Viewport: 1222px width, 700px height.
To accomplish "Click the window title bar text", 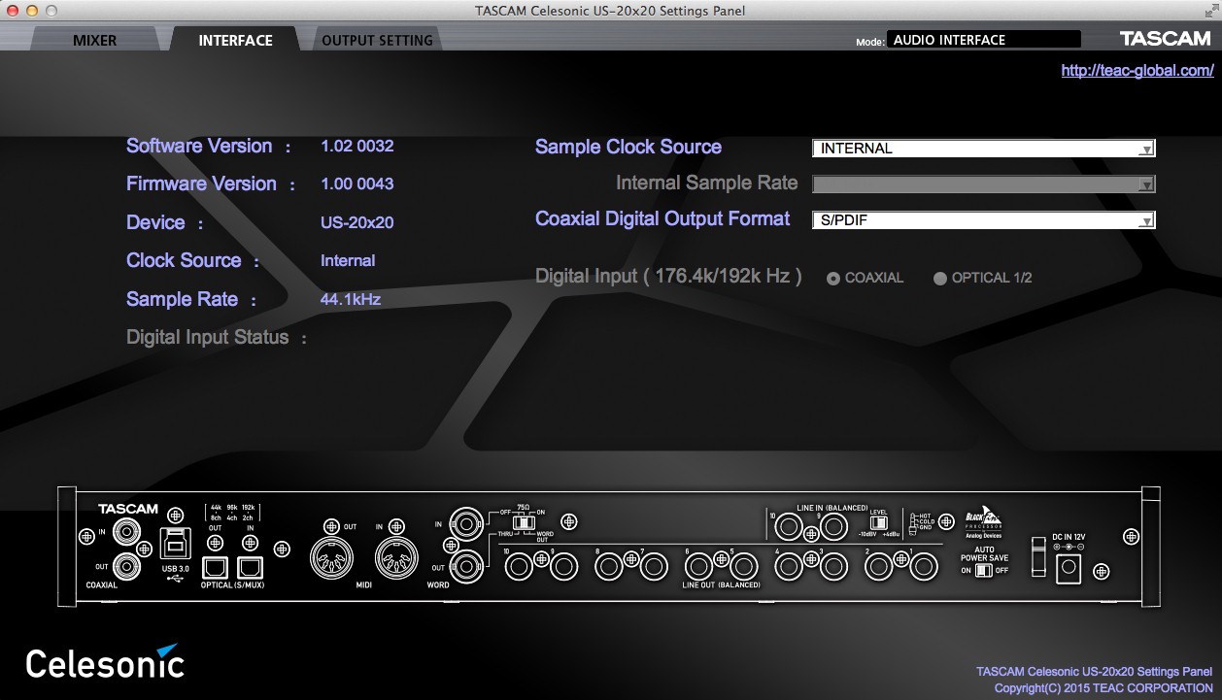I will pyautogui.click(x=610, y=11).
